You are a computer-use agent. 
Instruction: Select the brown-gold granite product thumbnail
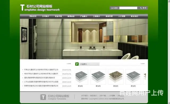[x=116, y=77]
